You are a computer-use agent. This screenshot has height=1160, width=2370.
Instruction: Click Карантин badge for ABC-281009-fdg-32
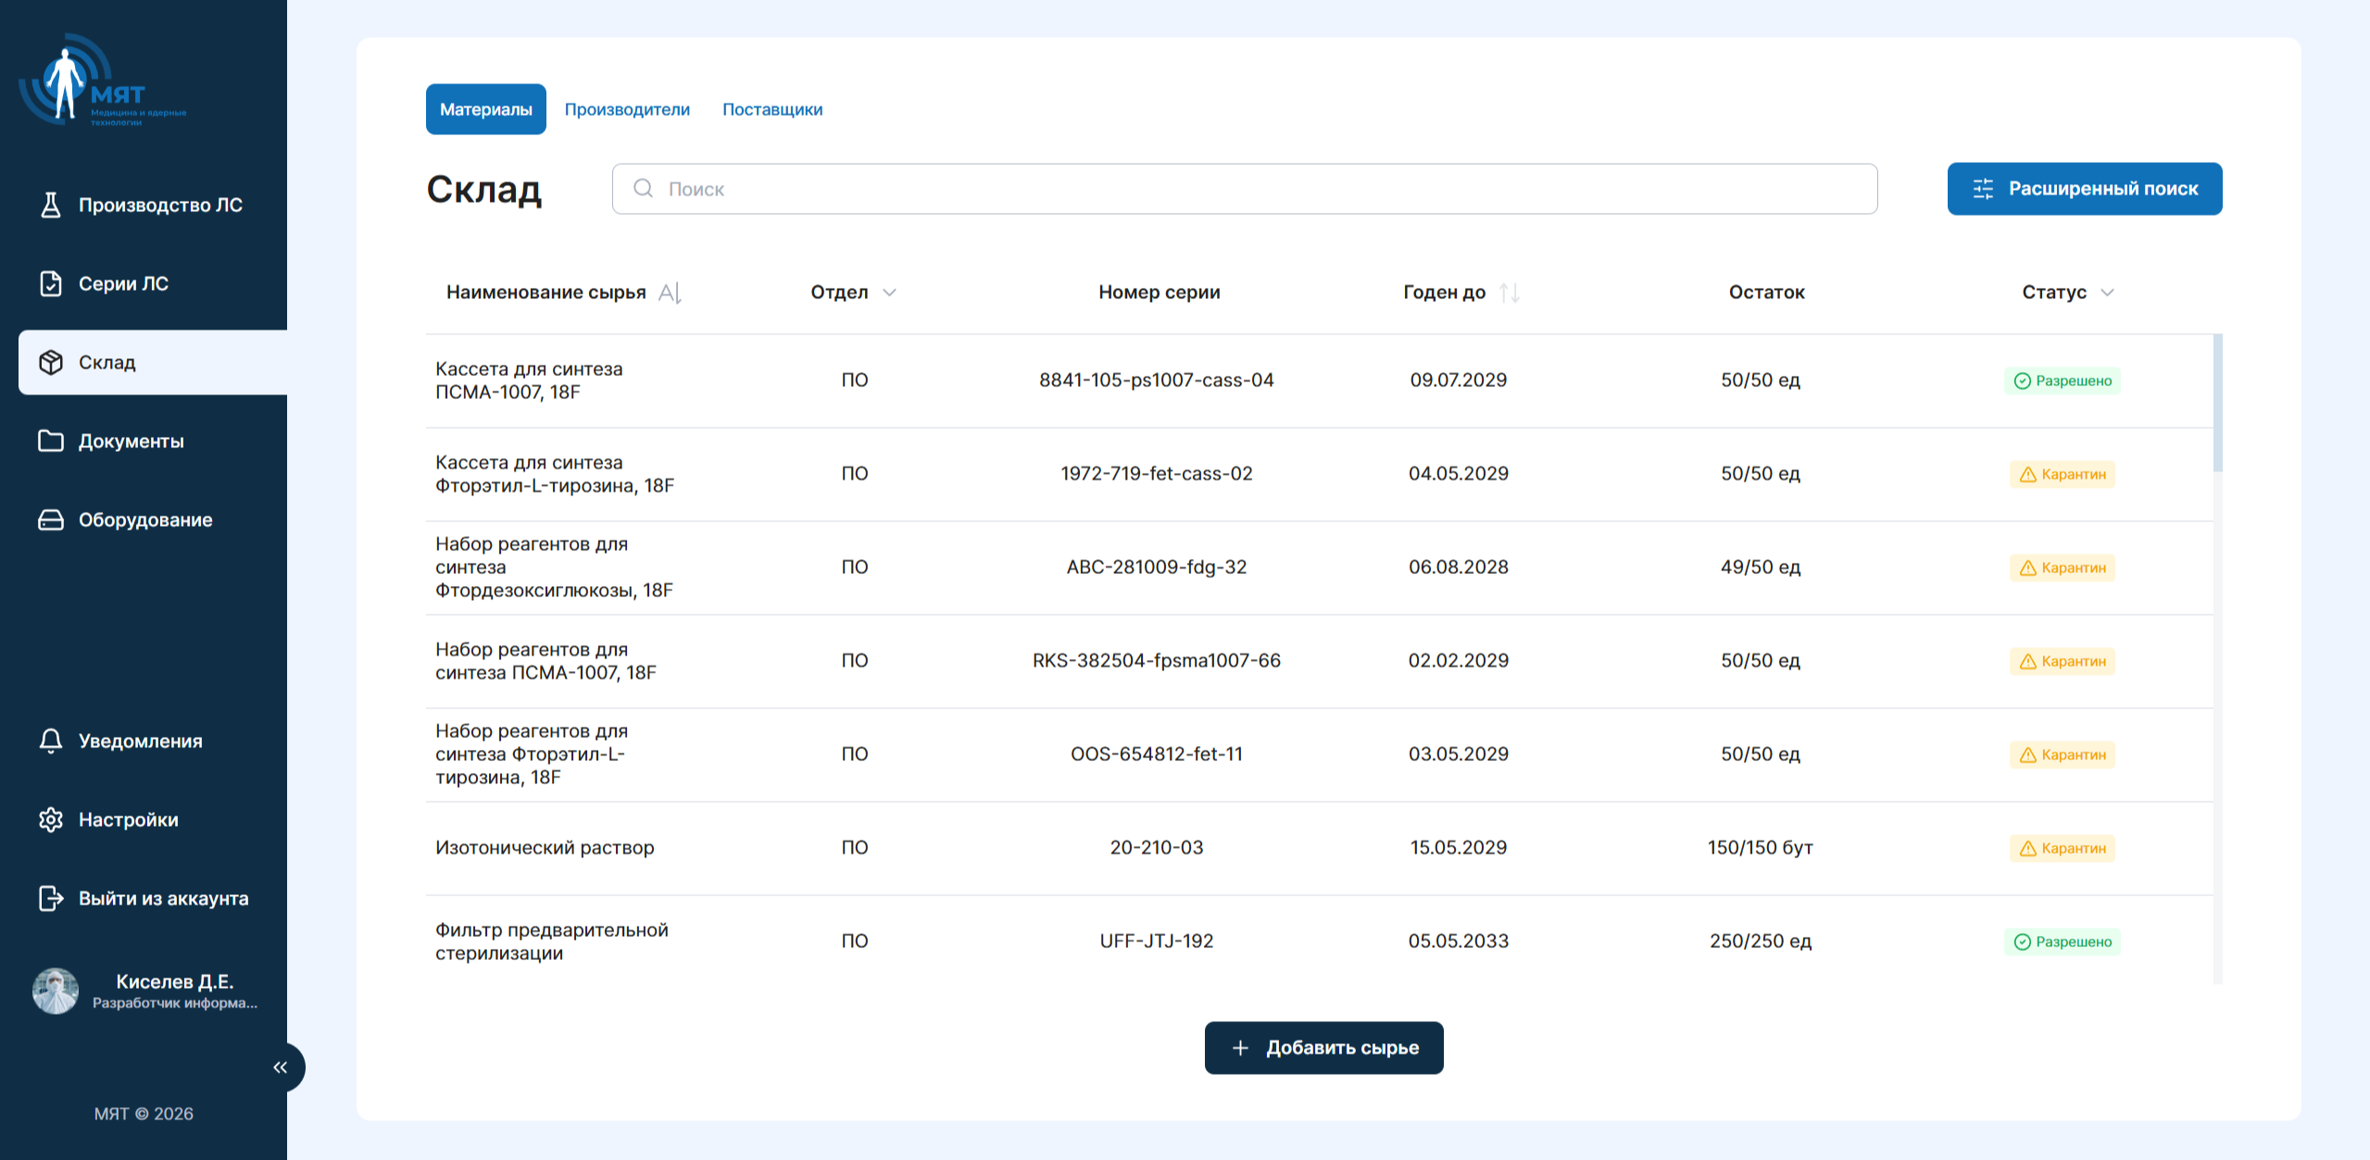click(x=2063, y=568)
